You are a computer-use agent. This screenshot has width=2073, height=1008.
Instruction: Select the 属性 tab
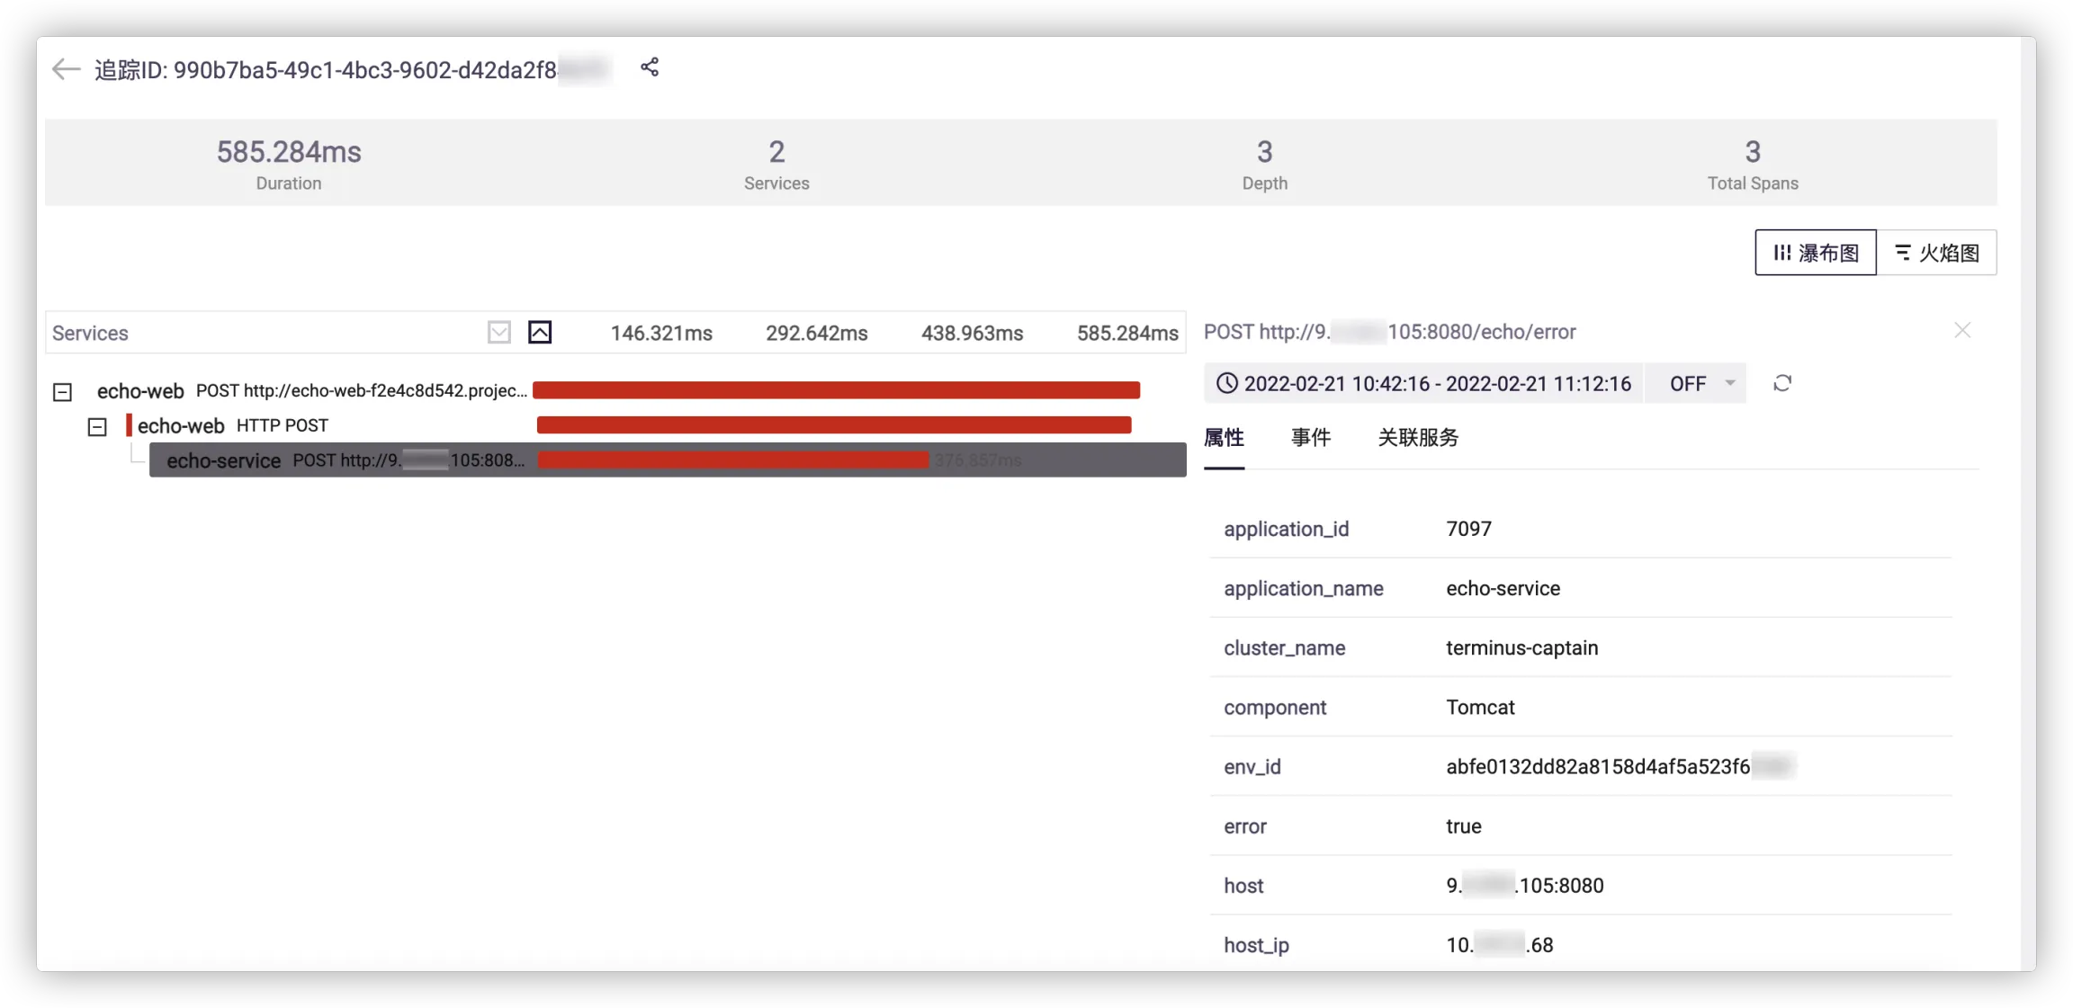pos(1224,438)
